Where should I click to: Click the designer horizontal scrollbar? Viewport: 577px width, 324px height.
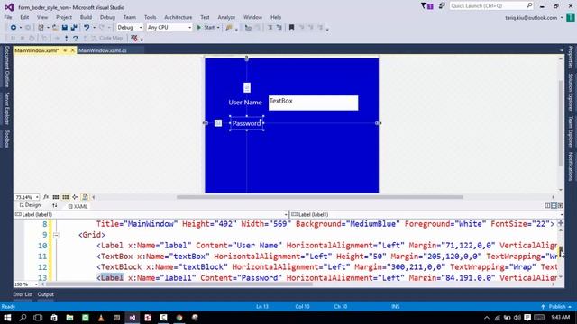[319, 197]
